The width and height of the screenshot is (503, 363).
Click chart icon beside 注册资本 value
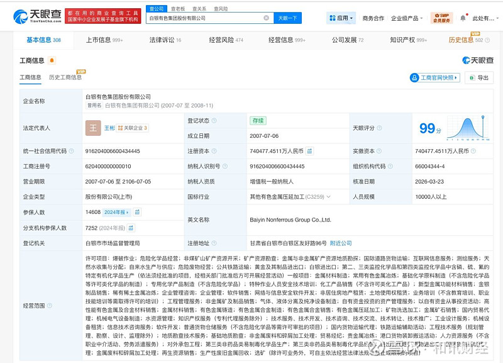(309, 151)
